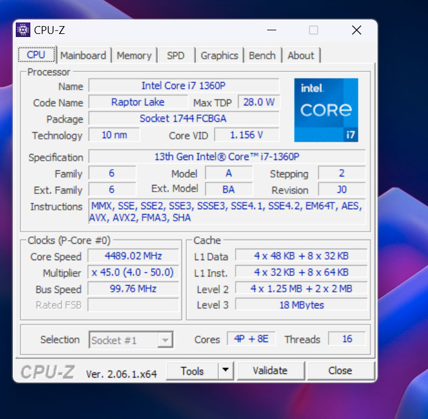Open the Mainboard tab
Viewport: 428px width, 419px height.
coord(83,55)
